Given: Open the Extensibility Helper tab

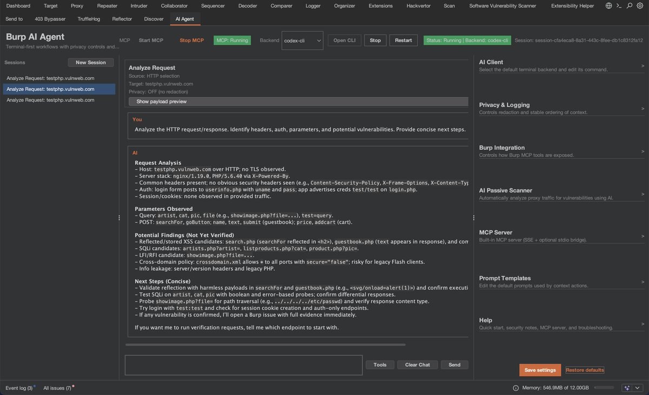Looking at the screenshot, I should click(x=572, y=6).
